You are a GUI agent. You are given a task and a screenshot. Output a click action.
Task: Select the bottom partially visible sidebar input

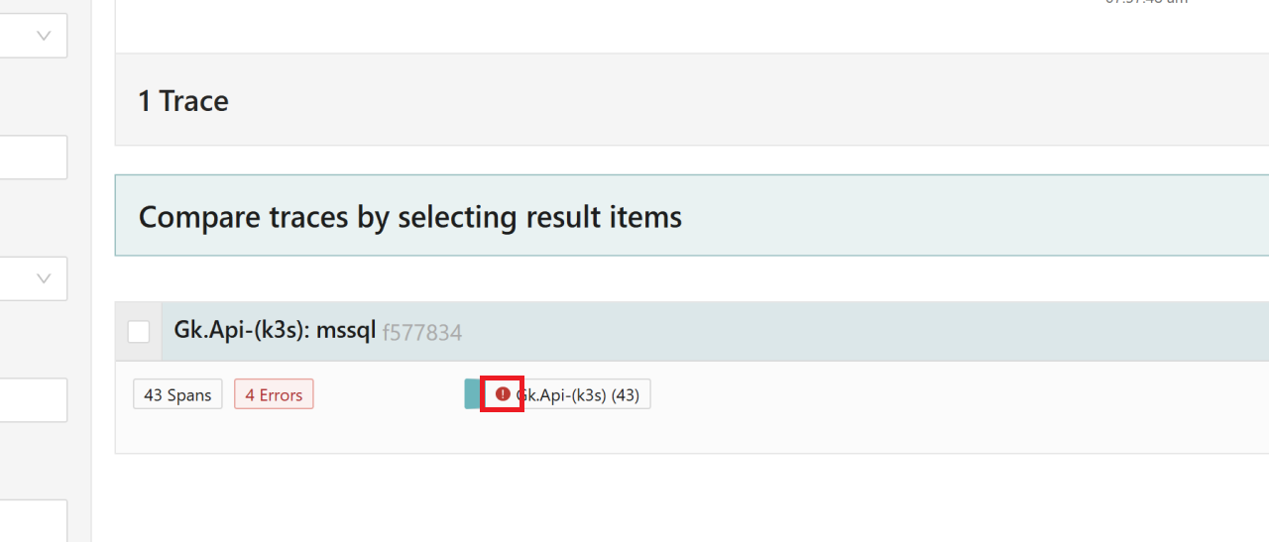point(33,520)
